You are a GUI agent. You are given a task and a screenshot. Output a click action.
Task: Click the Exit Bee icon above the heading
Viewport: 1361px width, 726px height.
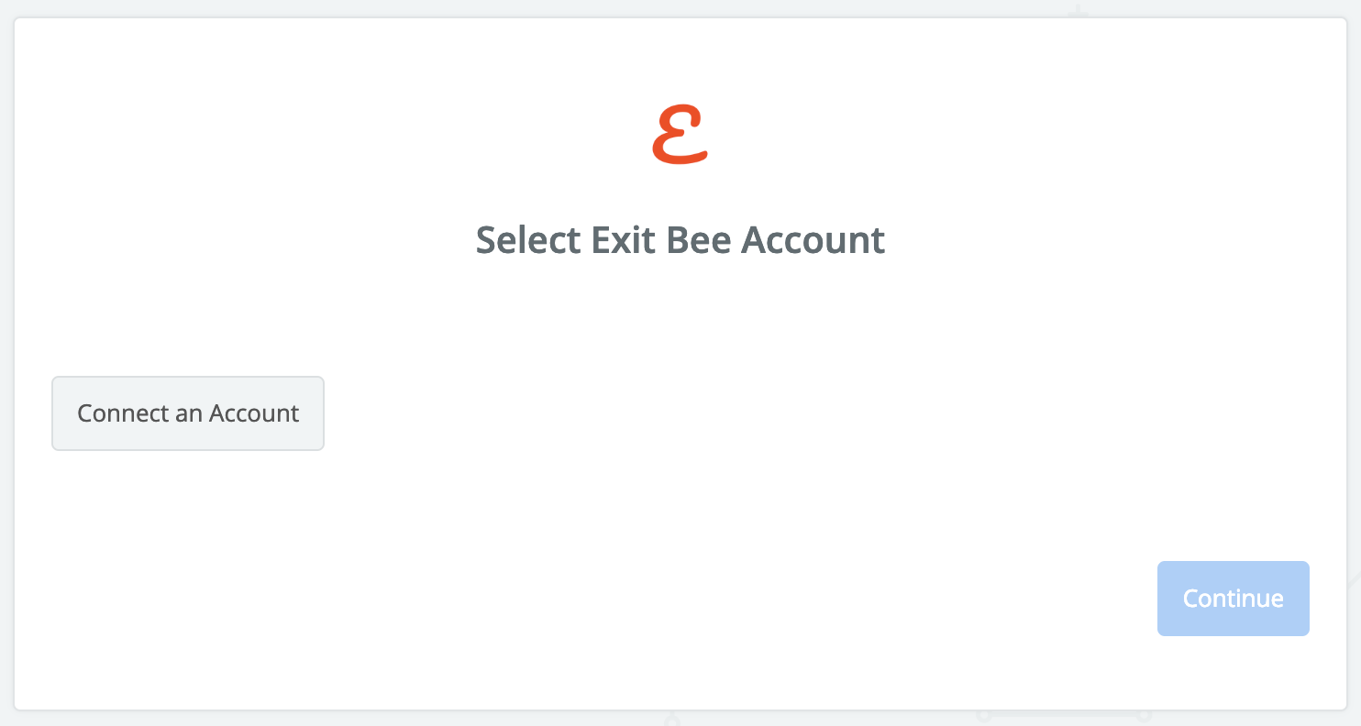point(680,135)
